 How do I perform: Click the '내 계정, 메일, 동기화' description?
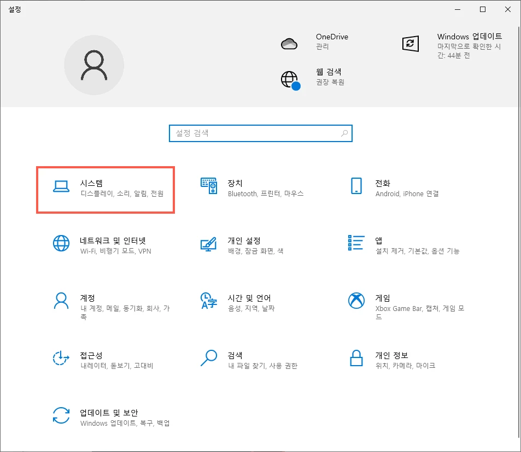(x=125, y=313)
